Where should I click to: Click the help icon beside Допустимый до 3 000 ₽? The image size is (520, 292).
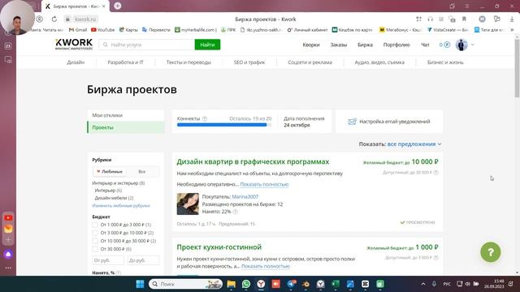pos(436,258)
